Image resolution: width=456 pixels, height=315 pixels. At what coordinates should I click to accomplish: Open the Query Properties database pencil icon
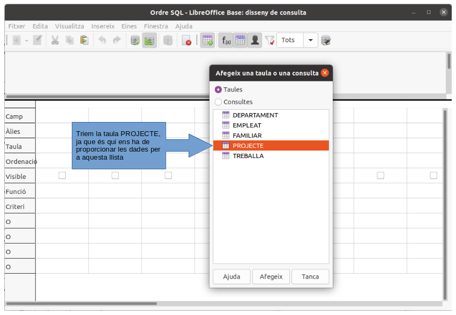326,40
